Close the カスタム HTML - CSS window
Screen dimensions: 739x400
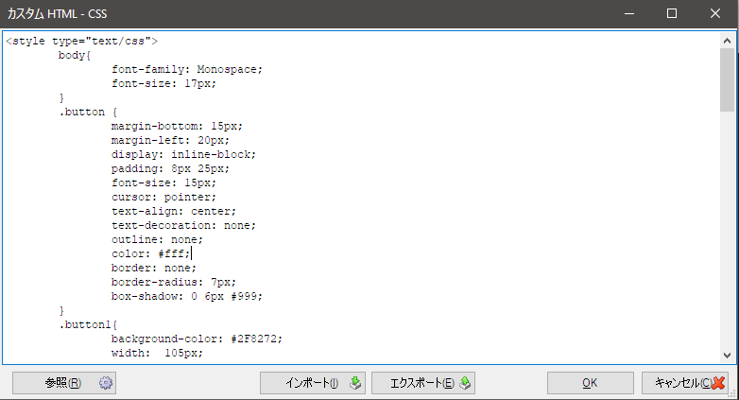pos(715,13)
